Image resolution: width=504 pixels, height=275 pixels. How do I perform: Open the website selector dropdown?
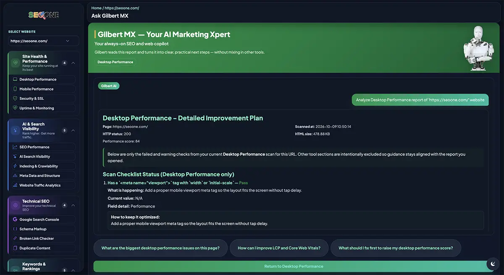click(44, 41)
